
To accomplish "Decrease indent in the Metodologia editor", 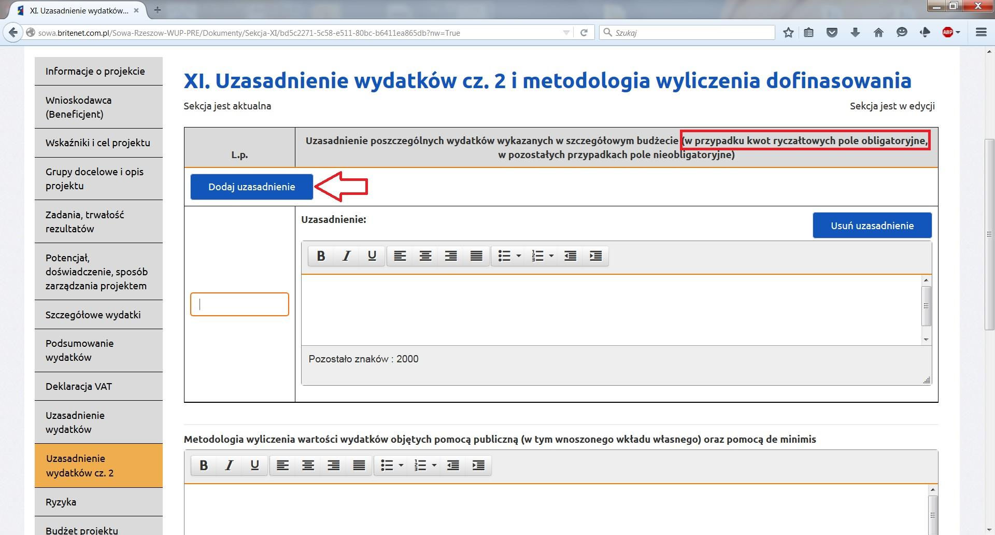I will [453, 465].
